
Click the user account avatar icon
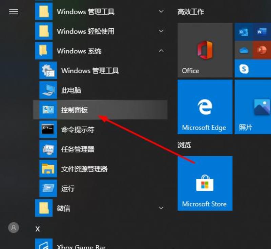(x=14, y=228)
